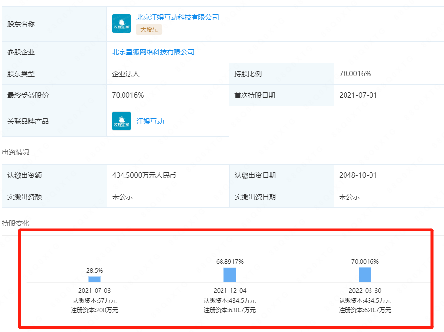Select the blue bar dated 2021-07-03
Screen dimensions: 444x332
(x=94, y=278)
